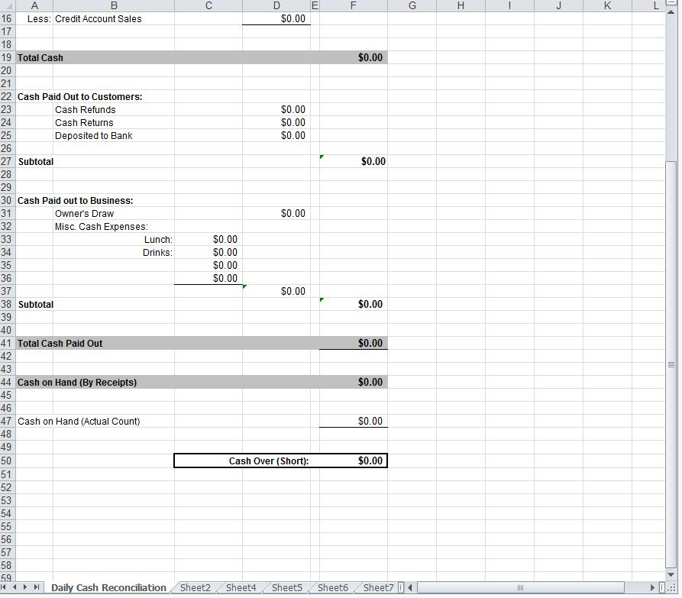682x598 pixels.
Task: Click 'Cash on Hand (Actual Count)' label
Action: point(79,422)
